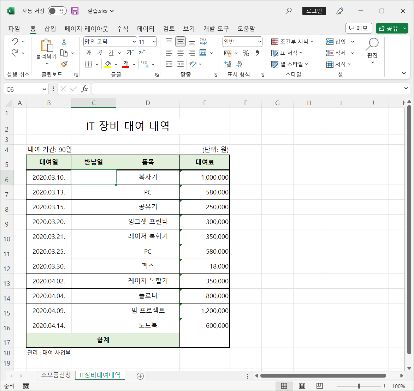414x391 pixels.
Task: Click the 삽입 cells button
Action: pos(336,41)
